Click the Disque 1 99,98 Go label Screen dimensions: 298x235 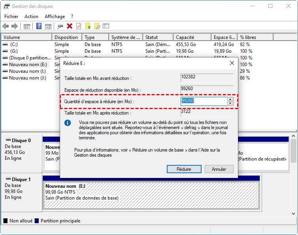[13, 191]
